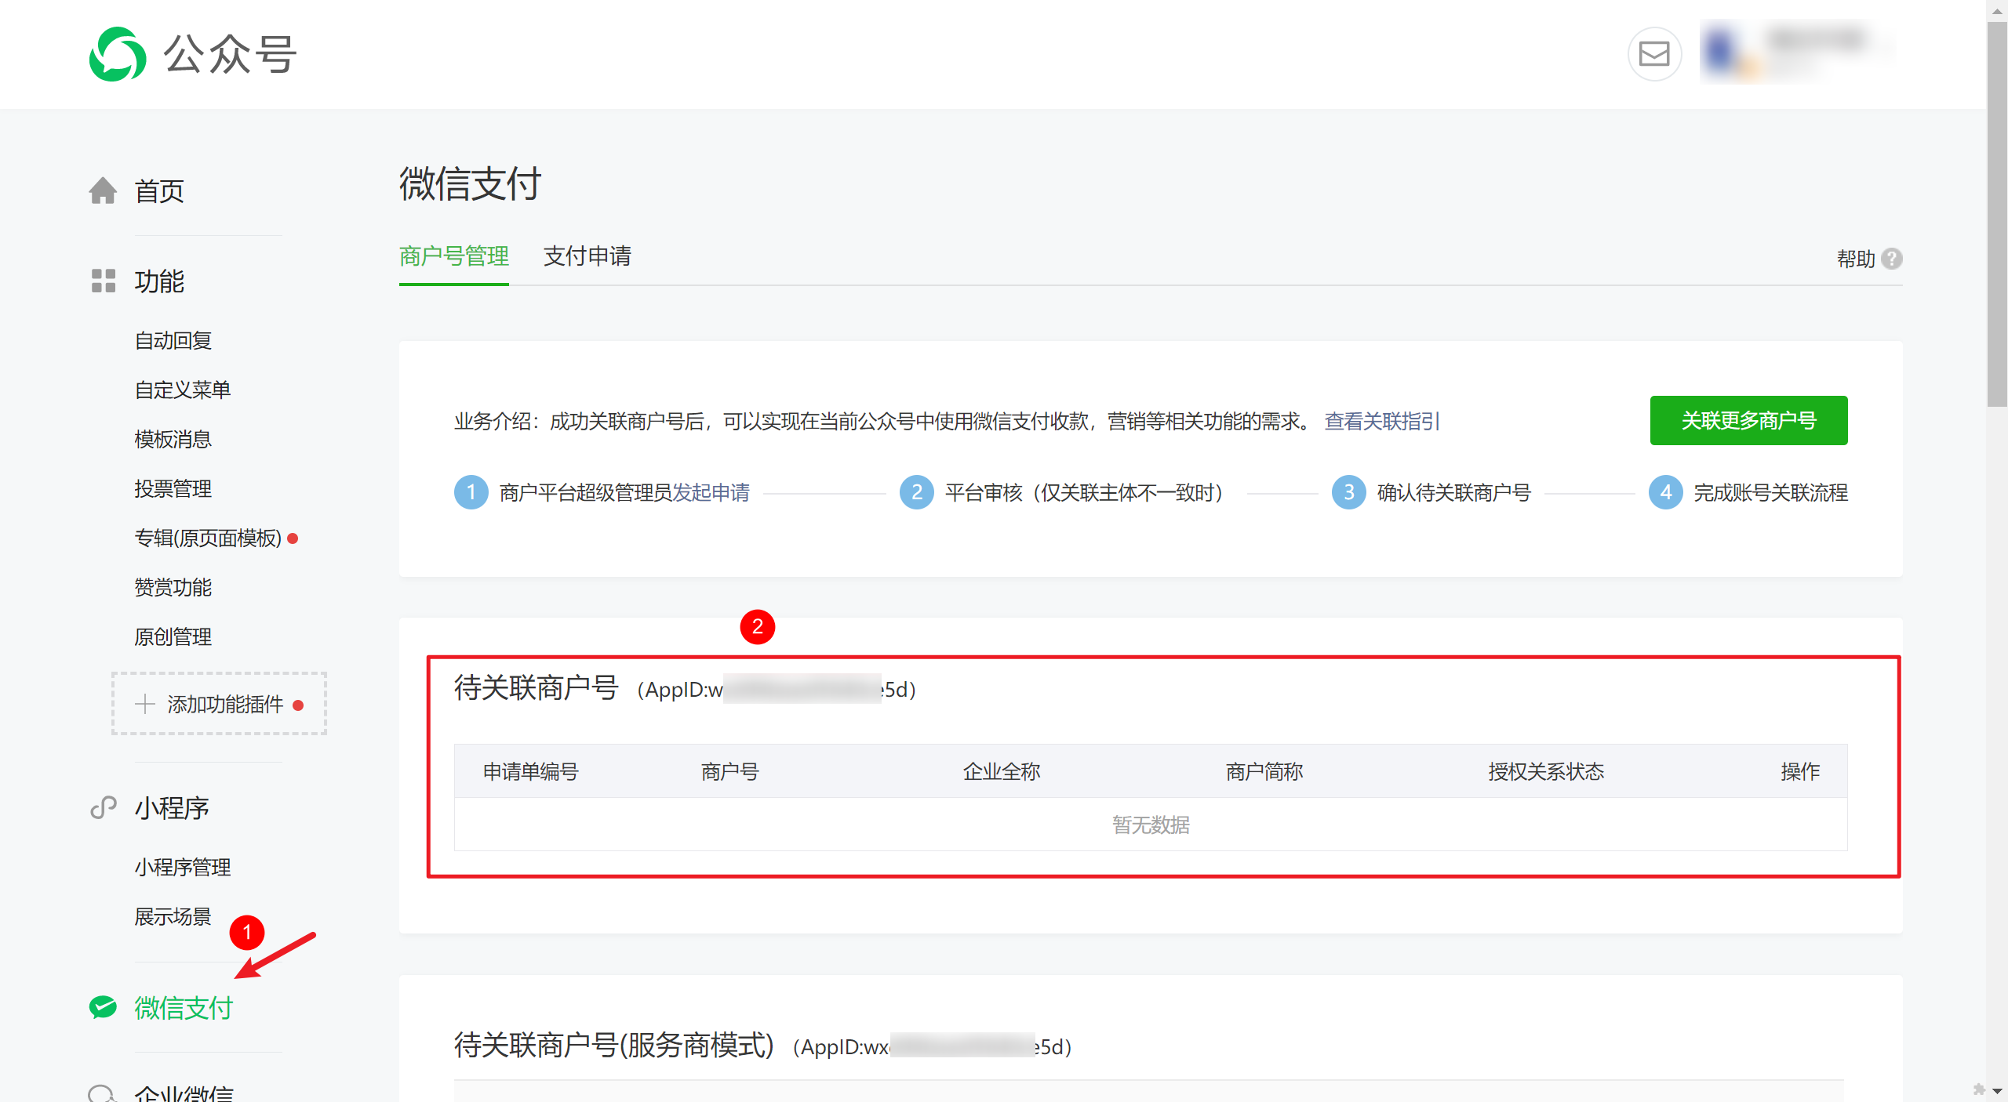Click the 暂无数据 empty table text

[1151, 825]
